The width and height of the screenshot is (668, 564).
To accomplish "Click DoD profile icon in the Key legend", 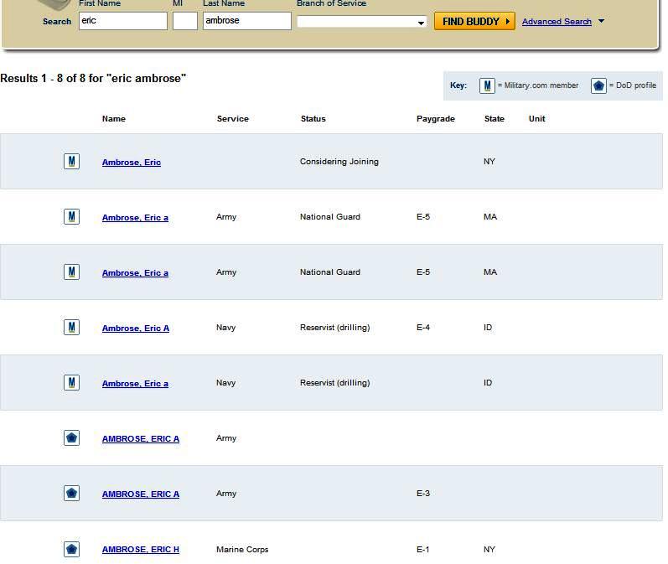I will [598, 85].
